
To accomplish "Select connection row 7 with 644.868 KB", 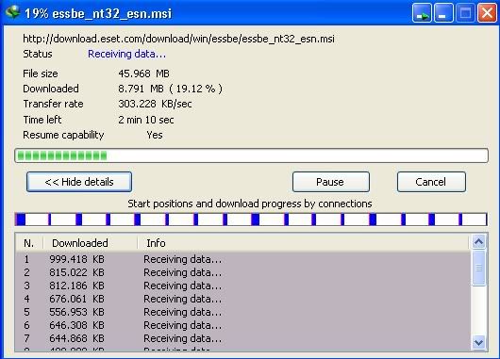I will tap(243, 338).
